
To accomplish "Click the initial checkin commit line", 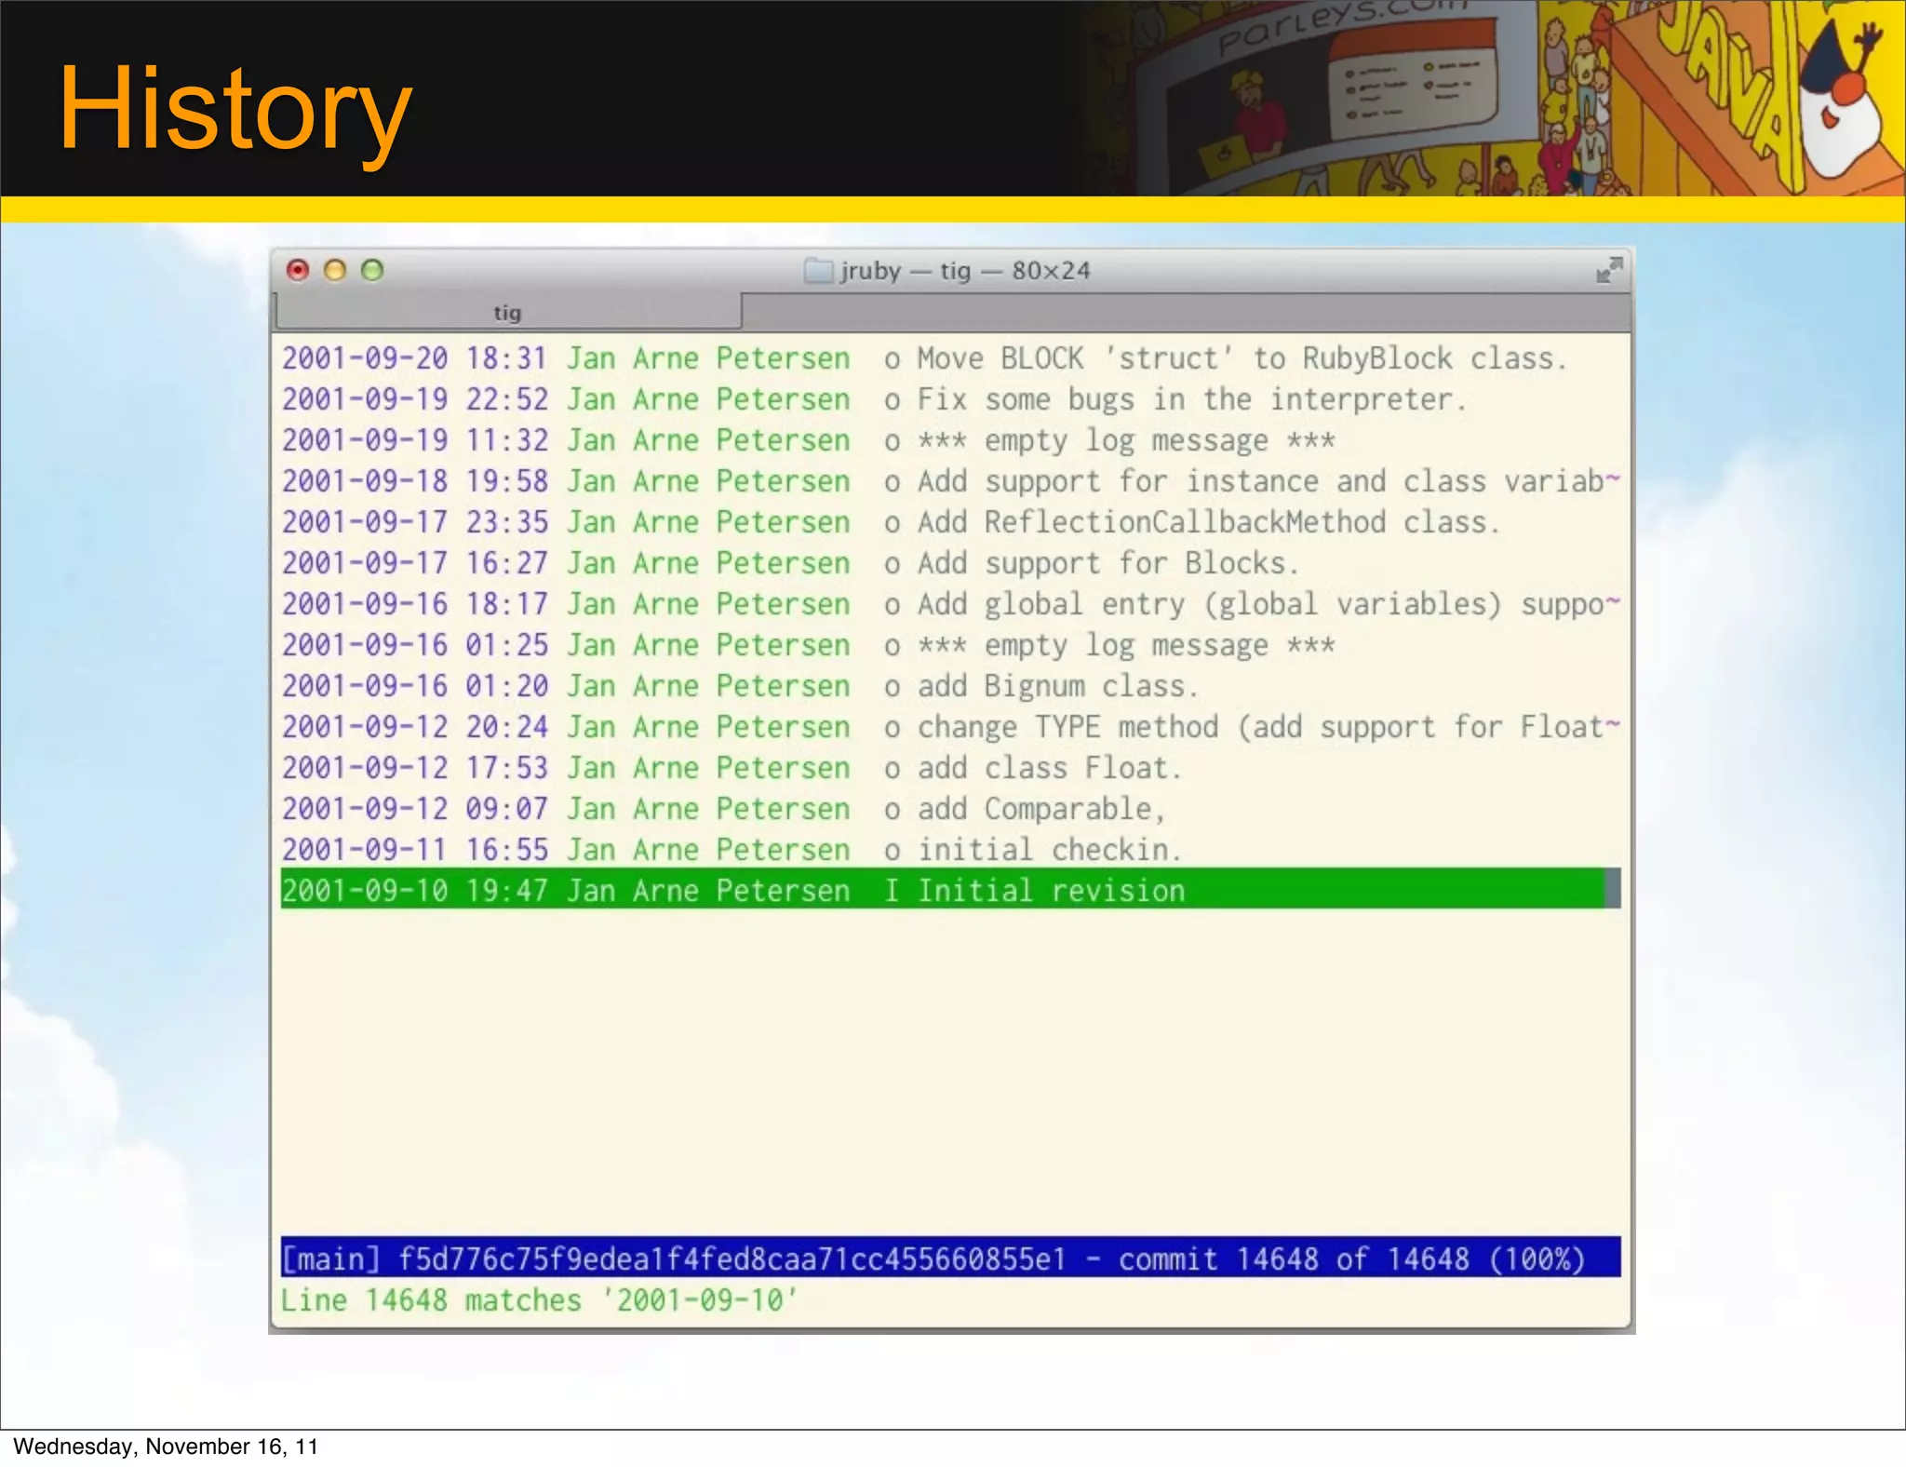I will click(1049, 851).
